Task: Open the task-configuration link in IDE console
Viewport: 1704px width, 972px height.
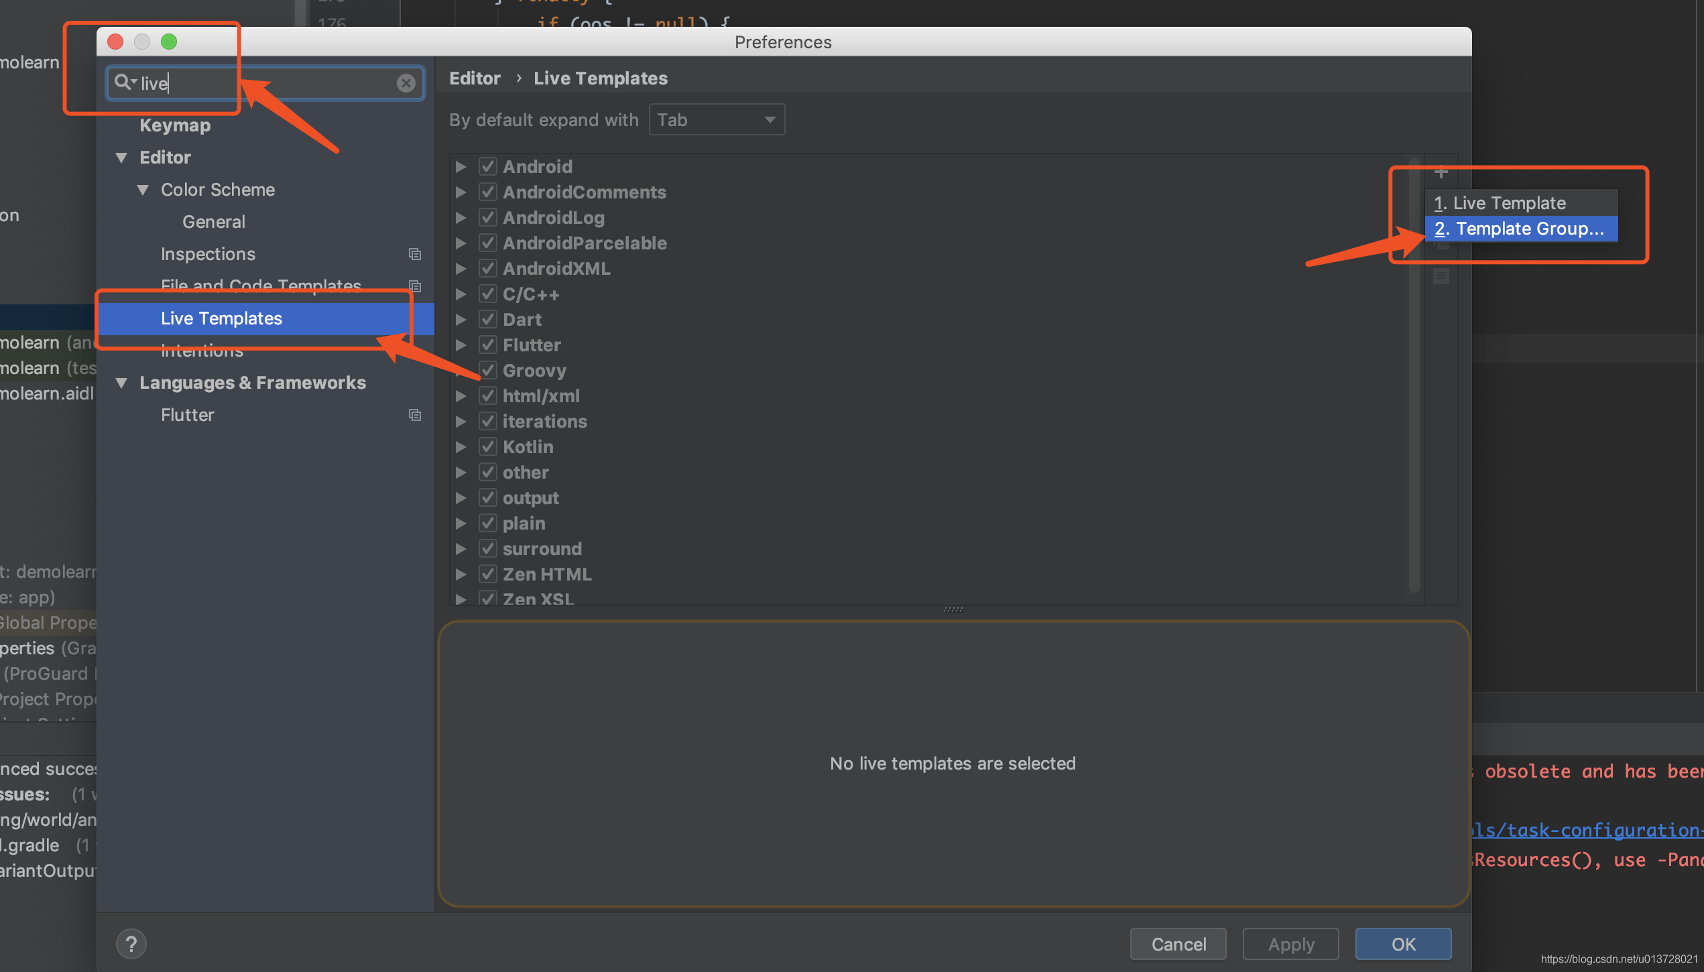Action: pyautogui.click(x=1588, y=830)
